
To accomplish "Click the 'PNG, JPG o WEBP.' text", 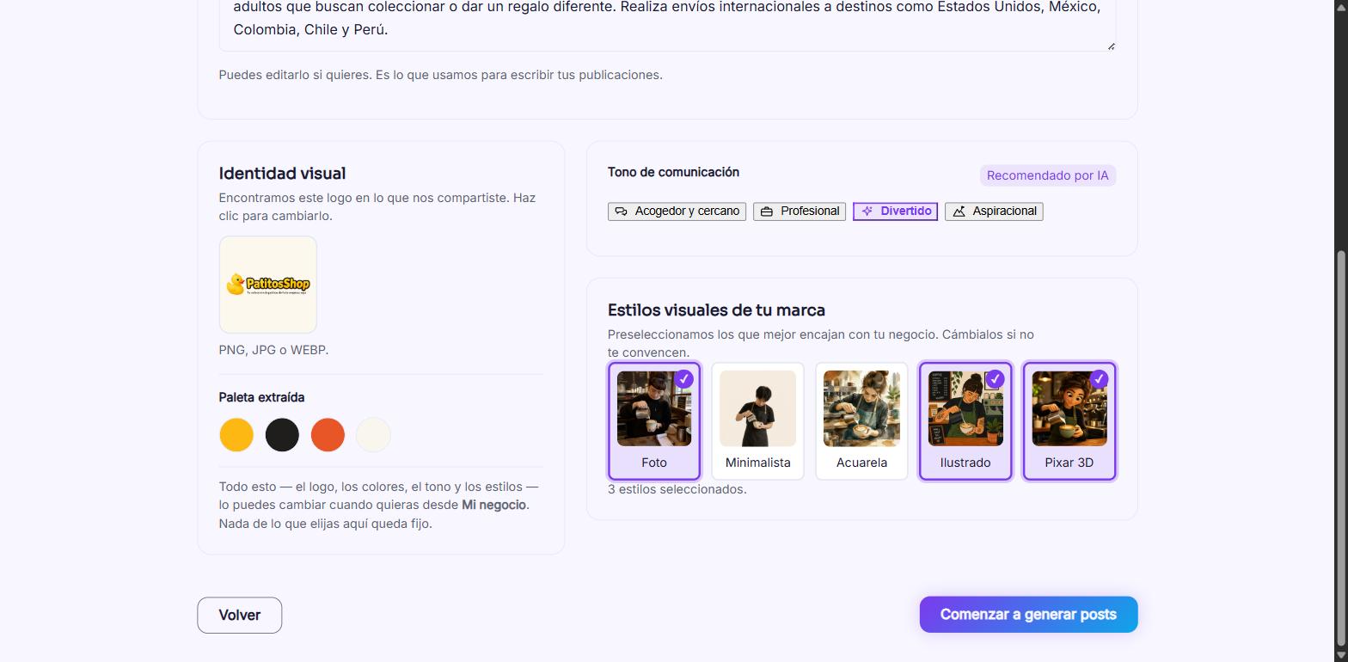I will pos(273,350).
